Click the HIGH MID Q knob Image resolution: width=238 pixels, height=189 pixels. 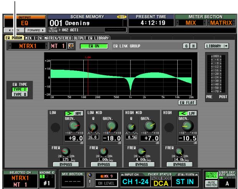tap(131, 127)
